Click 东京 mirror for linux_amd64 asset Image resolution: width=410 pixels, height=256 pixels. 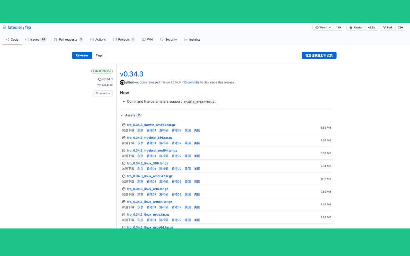pyautogui.click(x=140, y=181)
